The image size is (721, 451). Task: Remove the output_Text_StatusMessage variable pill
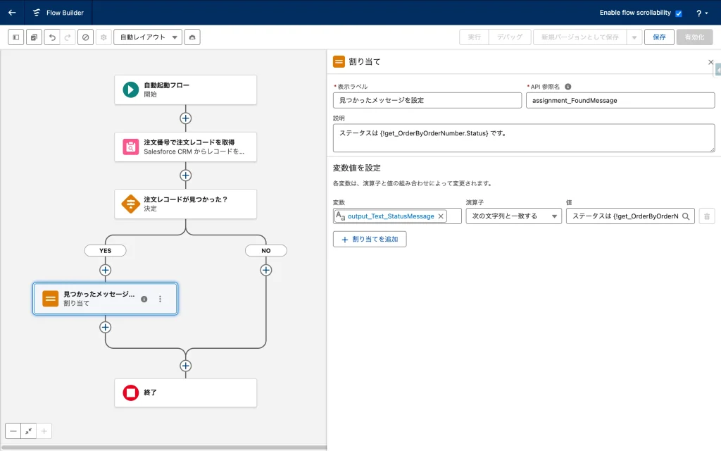(x=441, y=216)
